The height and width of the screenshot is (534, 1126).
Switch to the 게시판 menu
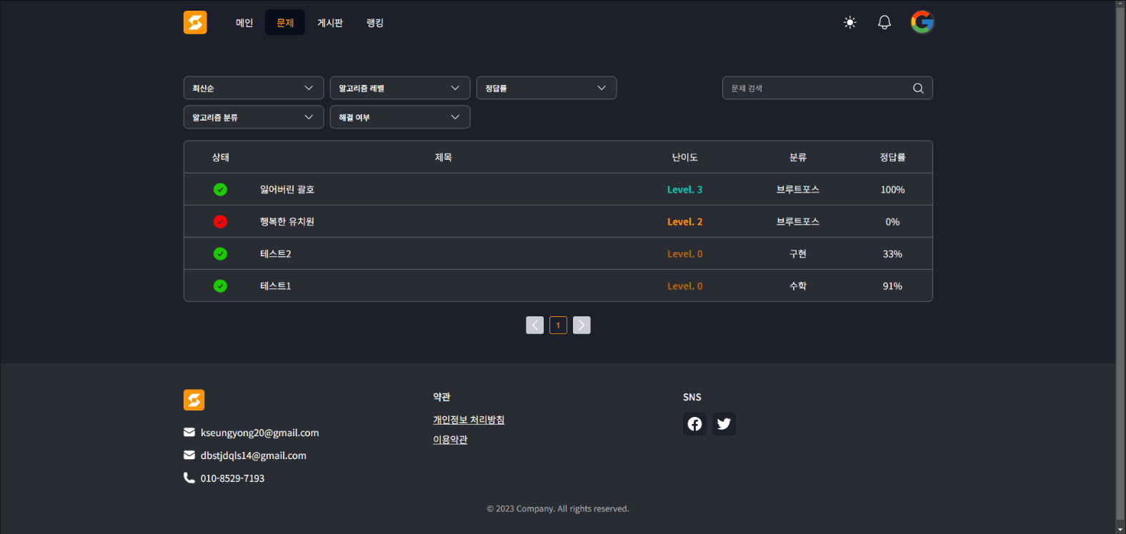point(330,23)
